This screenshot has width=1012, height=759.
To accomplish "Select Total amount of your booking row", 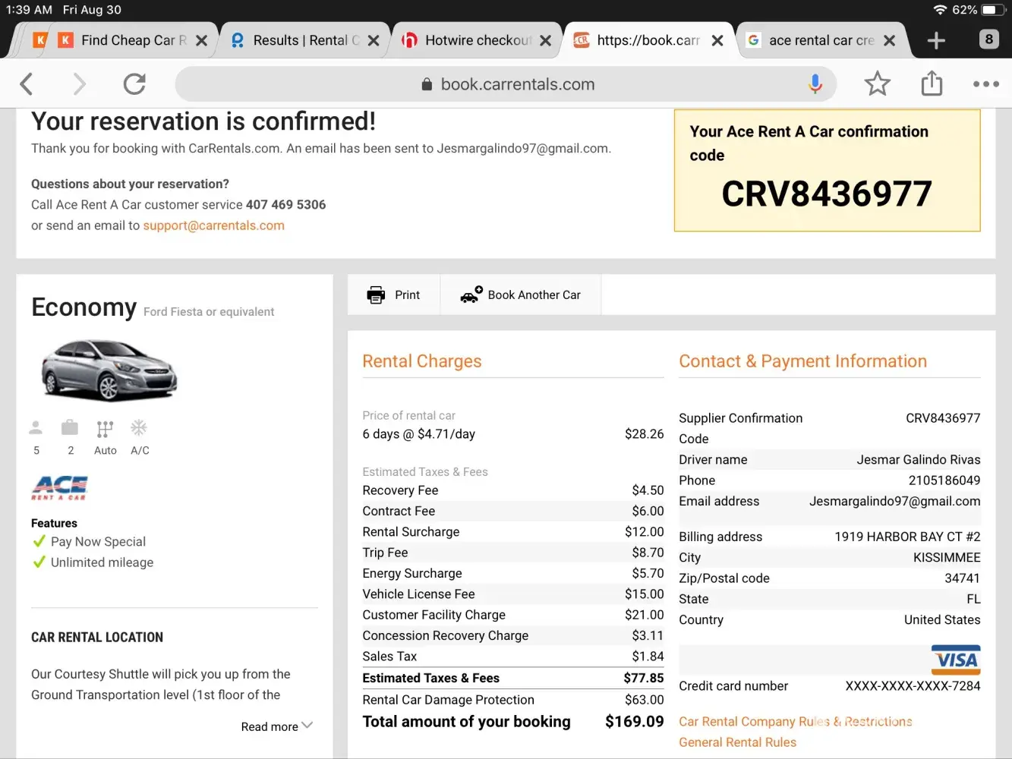I will click(x=513, y=722).
